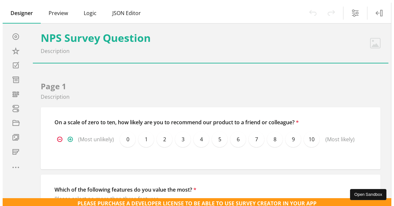The image size is (394, 206).
Task: Pick the Yes/No Boolean toggle toolbox icon
Action: [16, 109]
